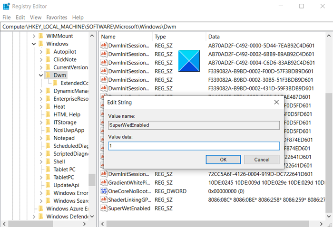
Task: Select the Windows Error Reporting tree item
Action: (71, 193)
